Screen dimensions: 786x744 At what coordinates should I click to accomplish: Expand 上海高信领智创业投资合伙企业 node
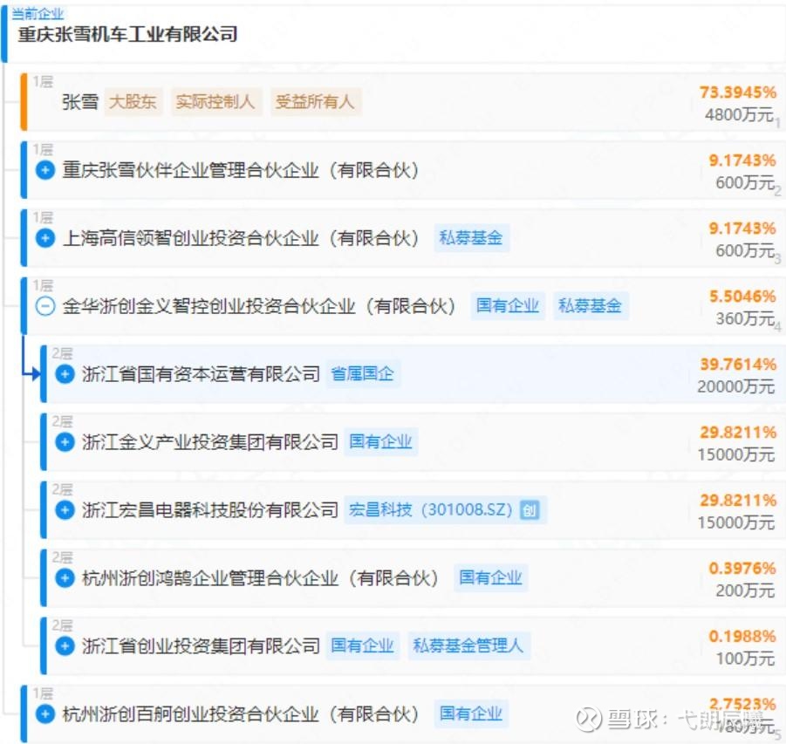coord(45,237)
